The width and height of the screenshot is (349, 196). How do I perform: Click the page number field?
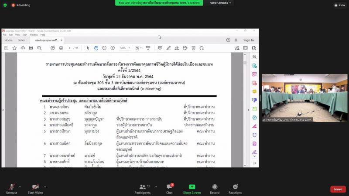tap(70, 48)
